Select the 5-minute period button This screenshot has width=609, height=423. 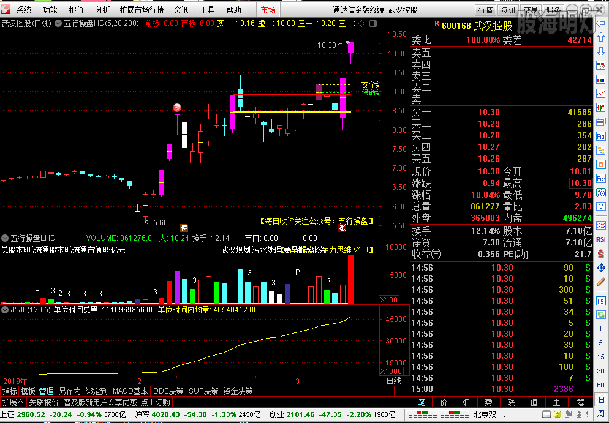click(x=601, y=343)
